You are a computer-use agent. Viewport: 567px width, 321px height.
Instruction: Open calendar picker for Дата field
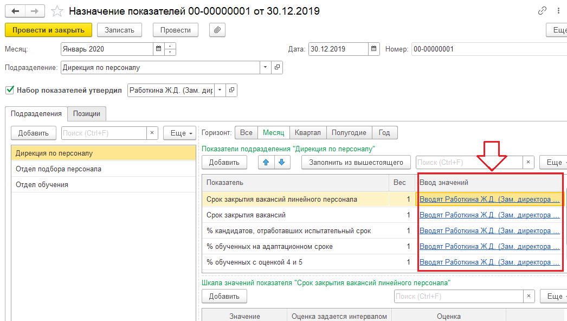click(x=374, y=49)
